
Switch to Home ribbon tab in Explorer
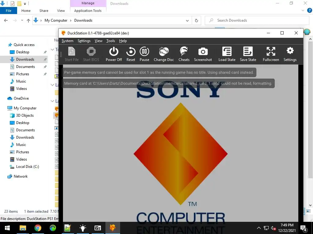(x=26, y=11)
